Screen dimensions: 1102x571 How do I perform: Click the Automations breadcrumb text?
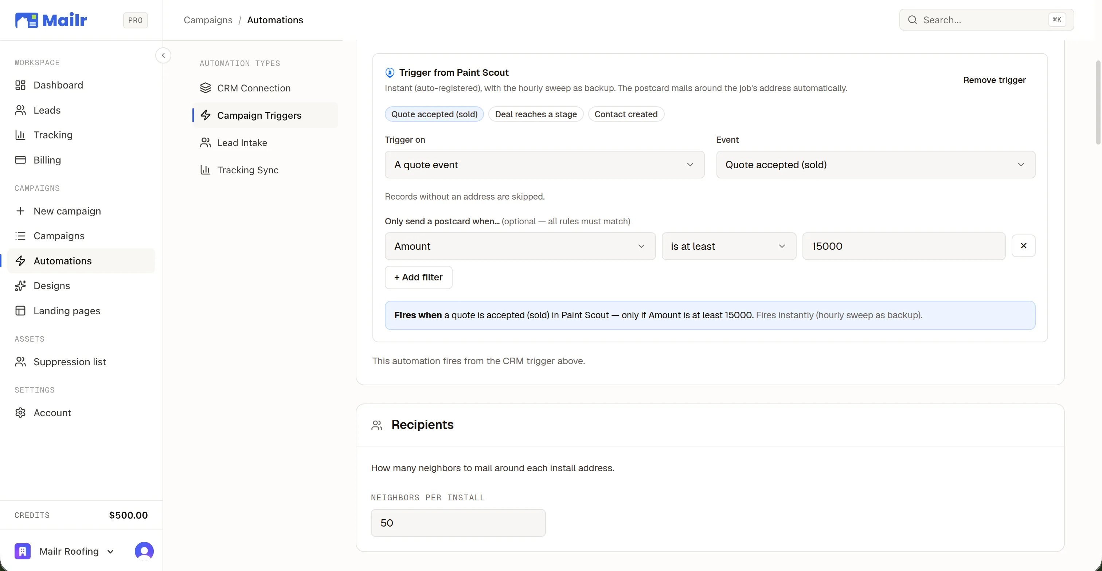coord(275,20)
